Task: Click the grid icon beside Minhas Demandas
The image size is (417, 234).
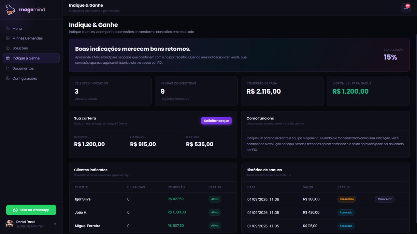Action: [8, 38]
